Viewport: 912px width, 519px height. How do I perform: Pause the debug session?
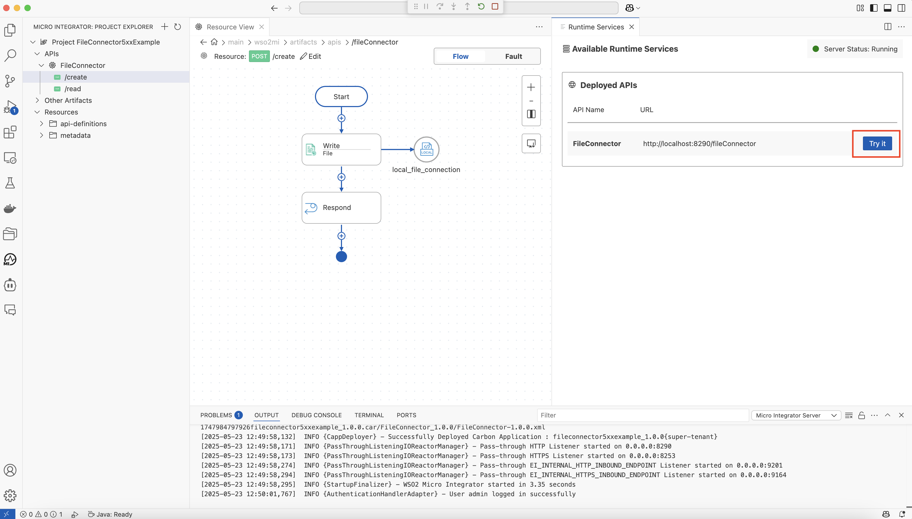tap(426, 6)
